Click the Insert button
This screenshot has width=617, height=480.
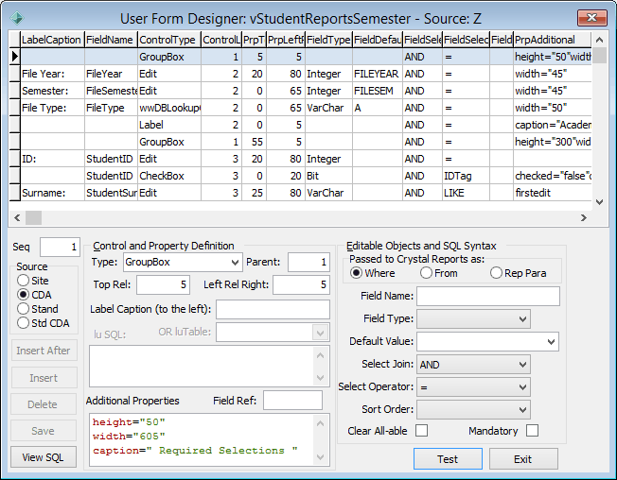point(44,378)
